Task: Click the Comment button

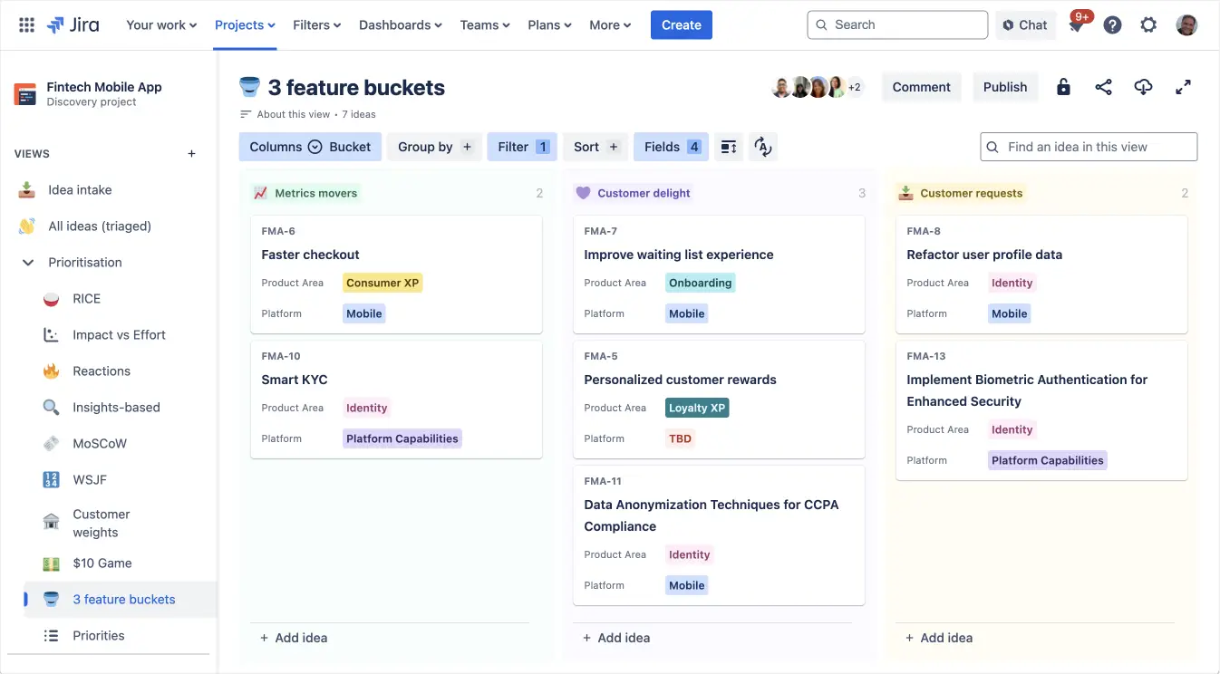Action: pos(921,87)
